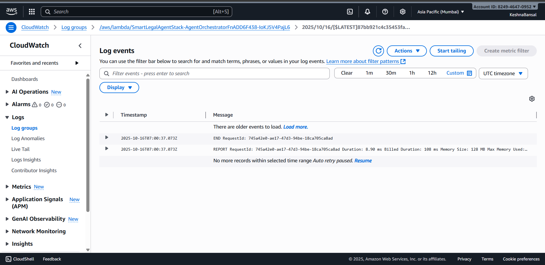The image size is (545, 265).
Task: Go to Log groups in the sidebar
Action: tap(24, 128)
